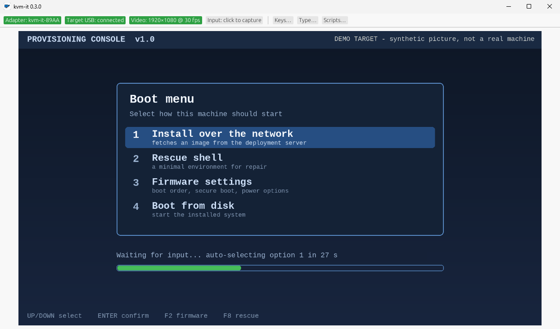Screen dimensions: 560x329
Task: Click the "UP/DOWN select" hint
Action: 54,316
